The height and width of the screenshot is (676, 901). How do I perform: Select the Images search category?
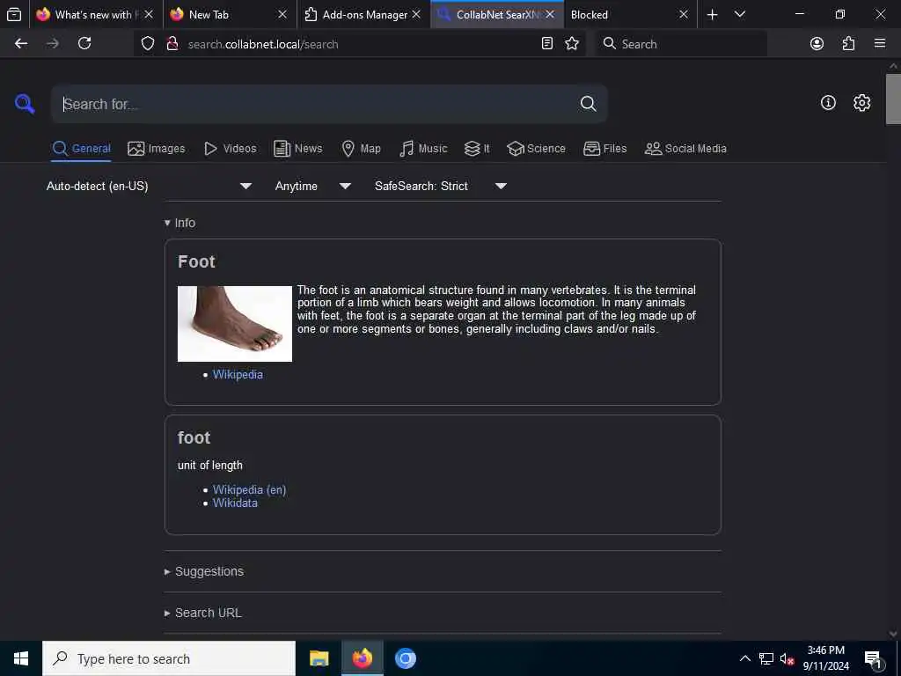point(157,148)
